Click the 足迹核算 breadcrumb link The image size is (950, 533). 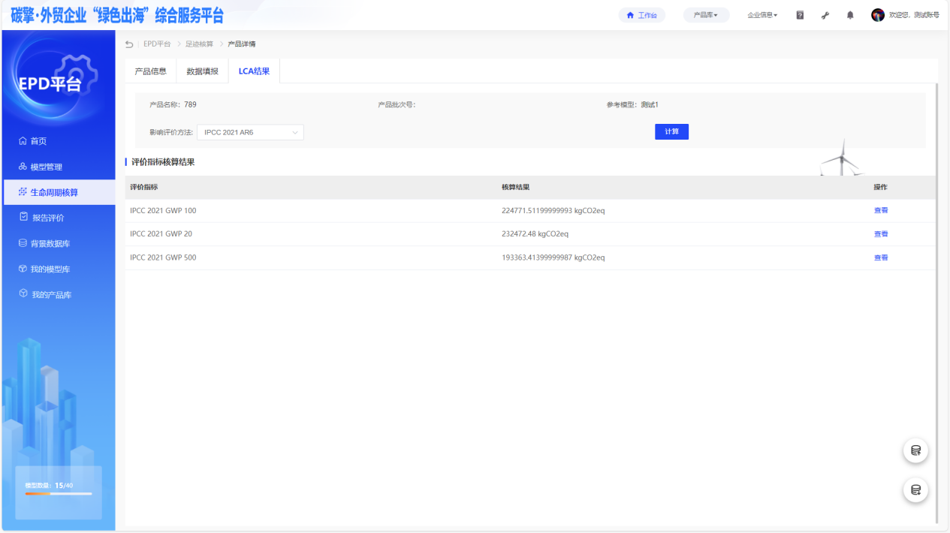point(199,44)
